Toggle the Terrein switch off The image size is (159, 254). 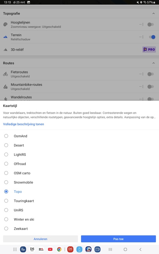(152, 37)
